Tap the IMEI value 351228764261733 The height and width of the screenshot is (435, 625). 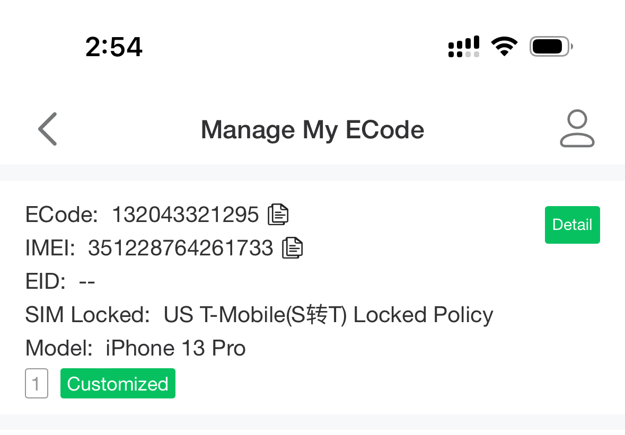click(x=180, y=248)
